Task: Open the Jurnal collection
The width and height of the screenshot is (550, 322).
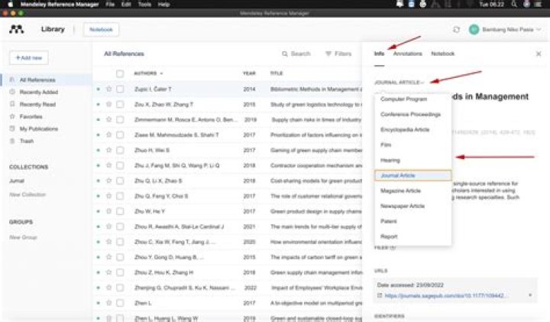Action: coord(17,181)
